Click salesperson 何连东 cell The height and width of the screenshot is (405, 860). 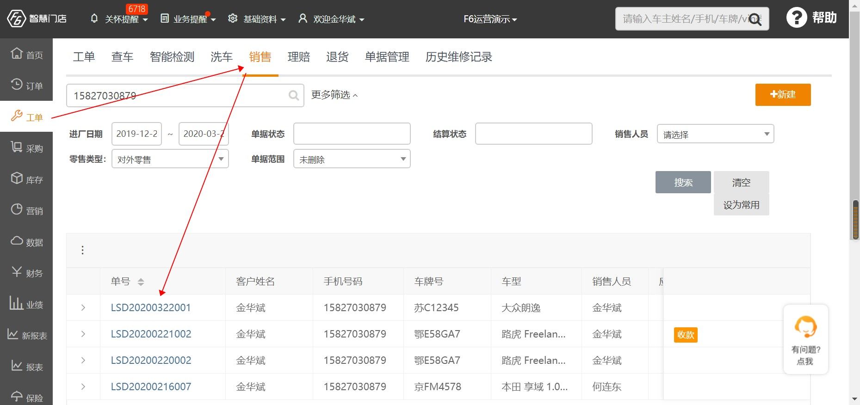pyautogui.click(x=606, y=387)
